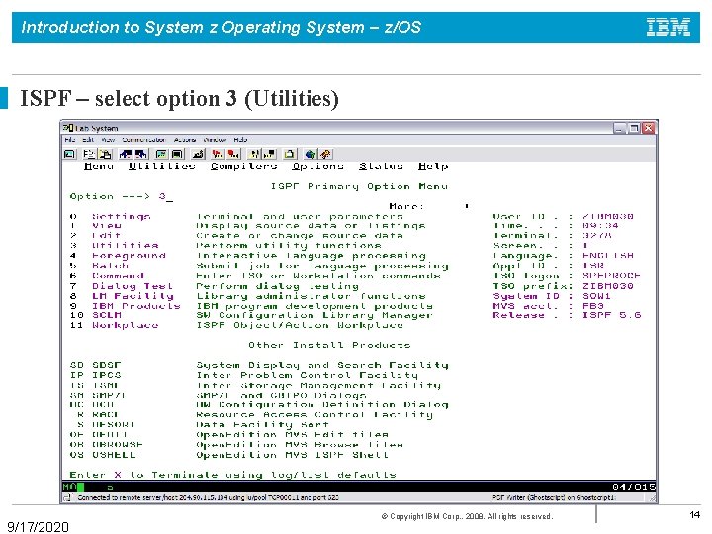Select option 1 View
Screen dimensions: 712x534
coord(96,226)
